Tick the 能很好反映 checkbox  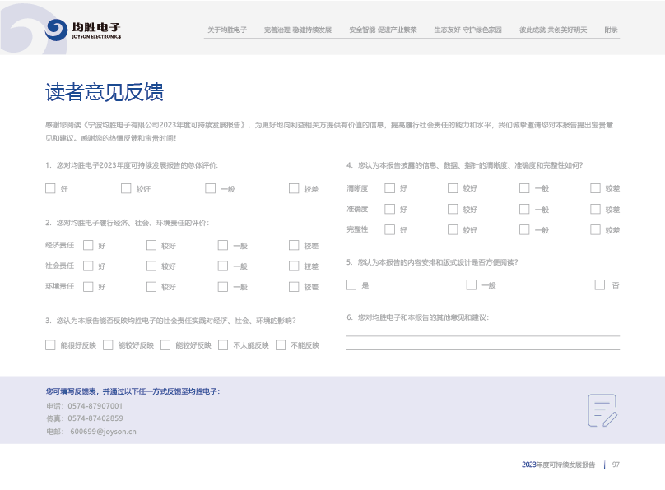[x=51, y=345]
